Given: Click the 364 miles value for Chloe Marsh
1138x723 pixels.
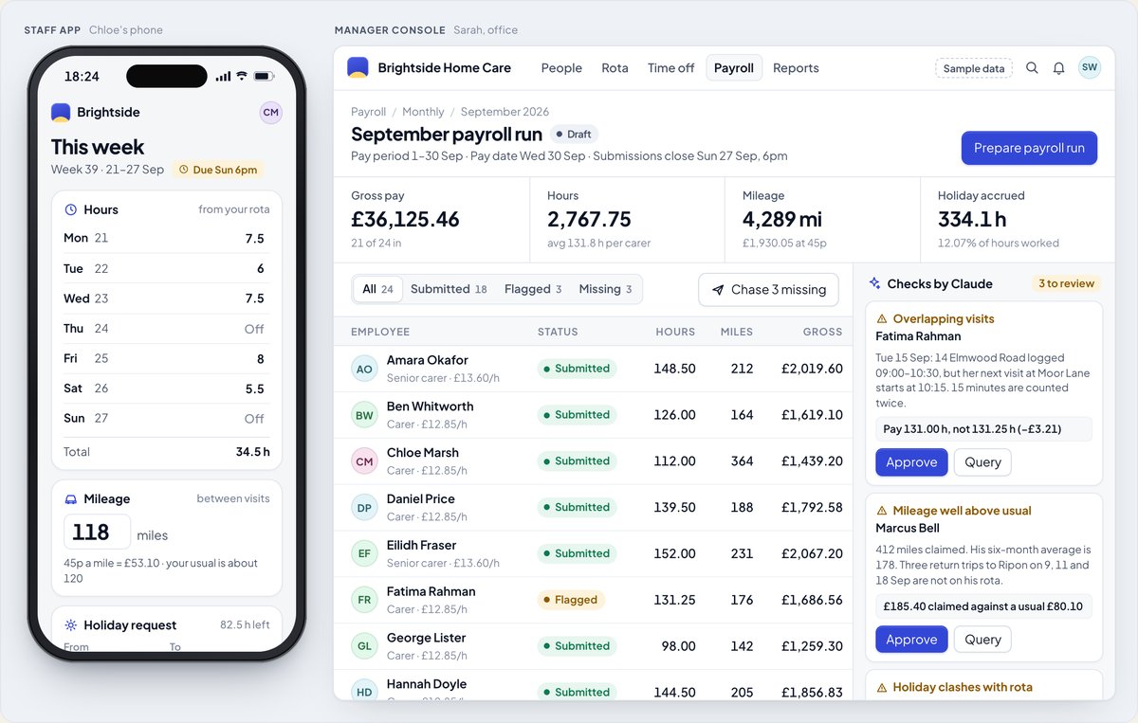Looking at the screenshot, I should [x=742, y=461].
